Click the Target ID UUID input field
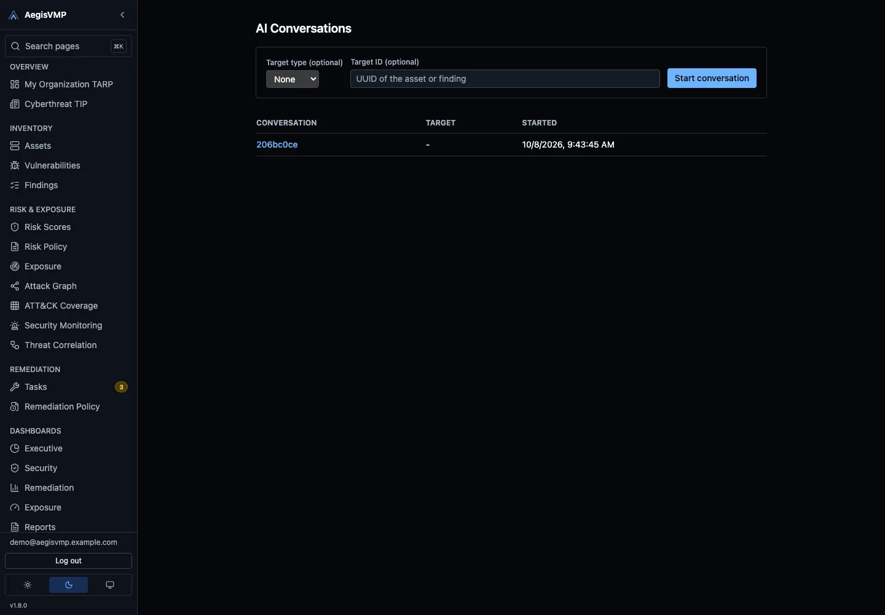Viewport: 885px width, 615px height. [x=505, y=79]
